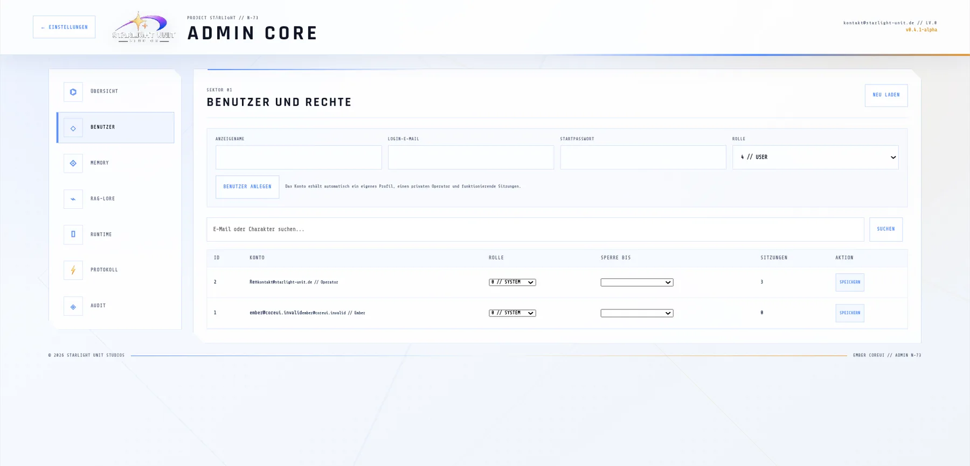Click into the Login-E-Mail field
The image size is (970, 466).
(x=471, y=157)
